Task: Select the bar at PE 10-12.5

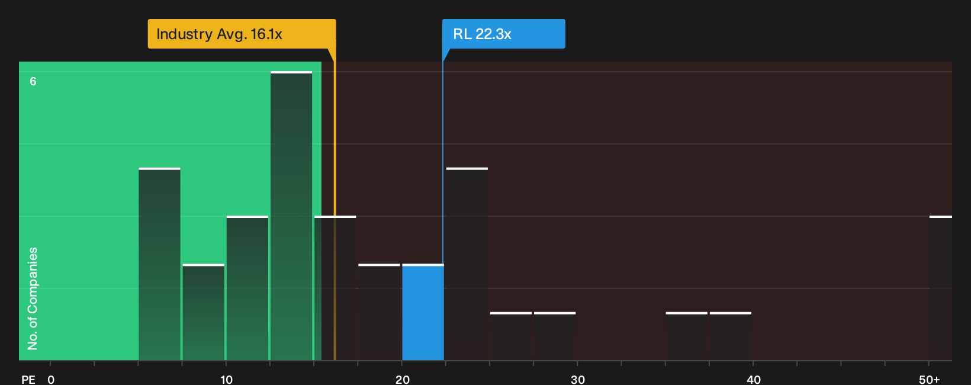Action: [247, 288]
